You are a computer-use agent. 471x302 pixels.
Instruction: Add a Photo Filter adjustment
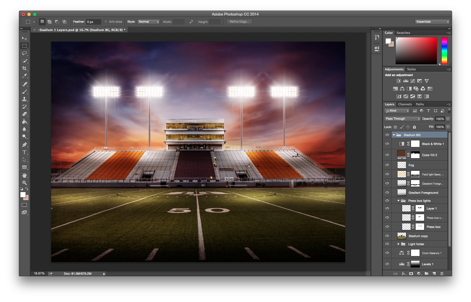click(416, 89)
